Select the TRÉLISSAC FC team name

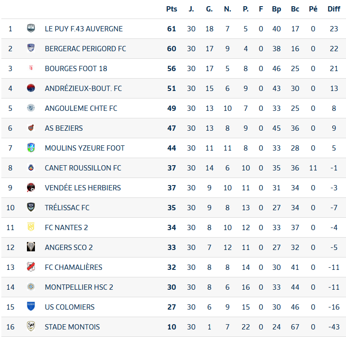tap(67, 208)
